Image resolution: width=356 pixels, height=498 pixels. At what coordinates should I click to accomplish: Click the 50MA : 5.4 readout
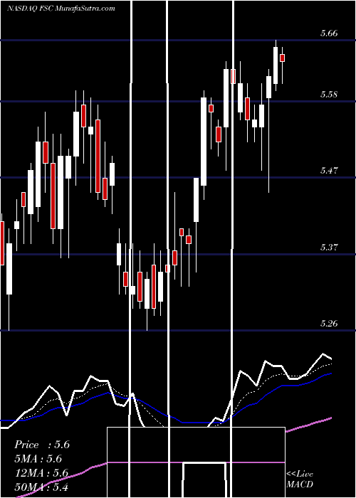41,487
